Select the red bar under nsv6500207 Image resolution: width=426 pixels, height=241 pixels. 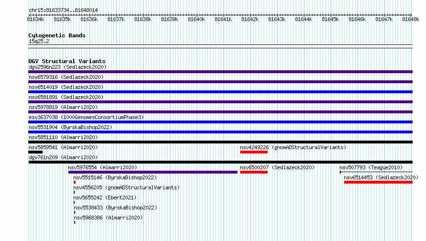click(x=254, y=172)
